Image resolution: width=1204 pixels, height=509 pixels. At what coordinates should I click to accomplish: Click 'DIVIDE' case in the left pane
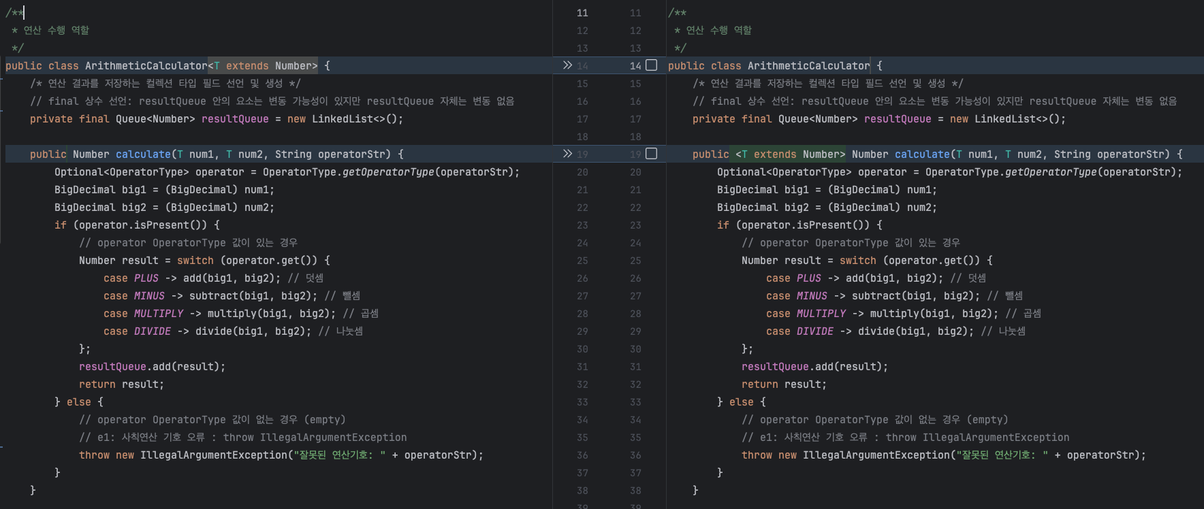(x=153, y=331)
